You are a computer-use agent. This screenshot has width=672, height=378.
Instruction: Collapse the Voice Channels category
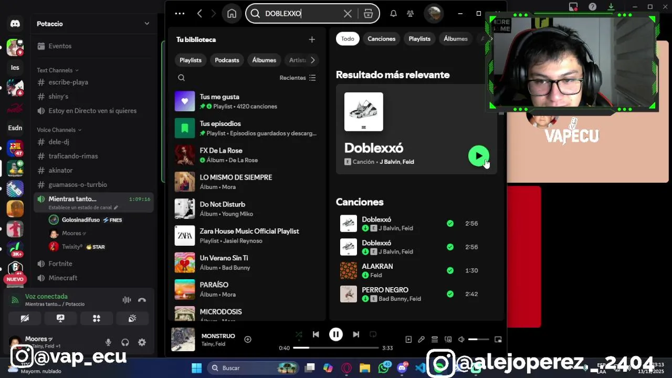59,130
